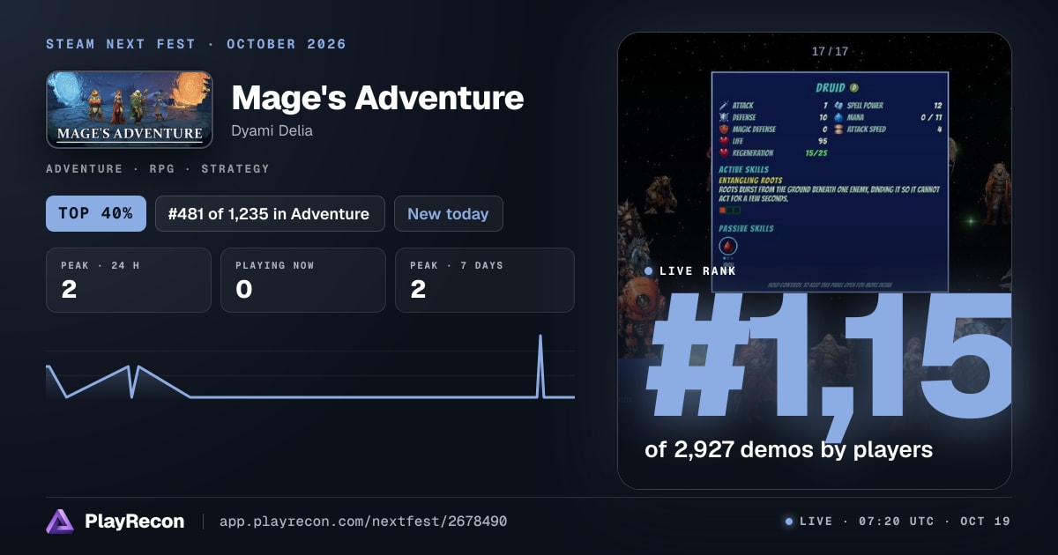This screenshot has height=555, width=1058.
Task: Click the Peak 7 Days stat card
Action: [x=485, y=280]
